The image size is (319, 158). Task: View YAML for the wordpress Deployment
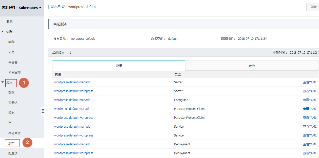tap(310, 153)
